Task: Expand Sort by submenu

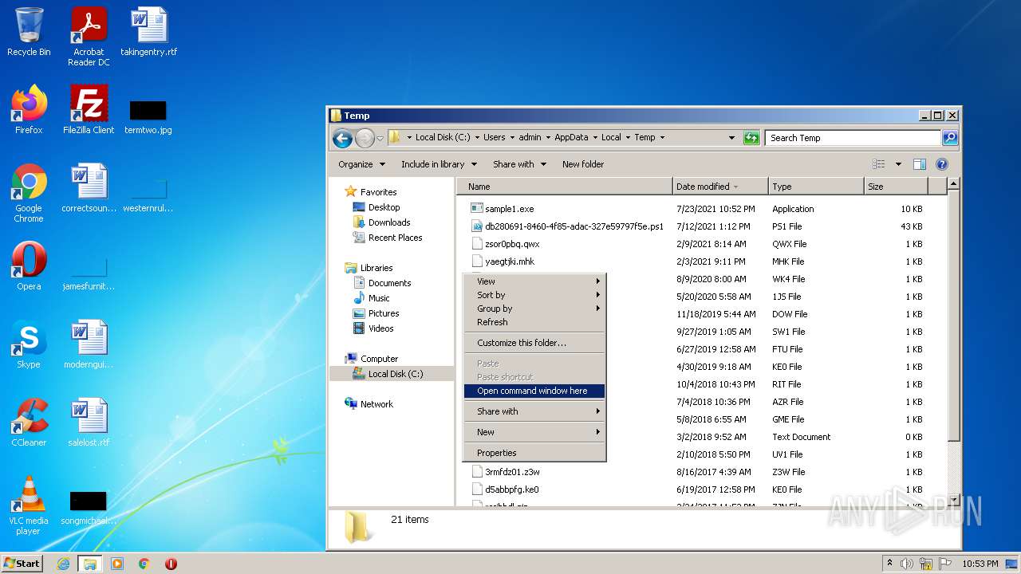Action: 534,295
